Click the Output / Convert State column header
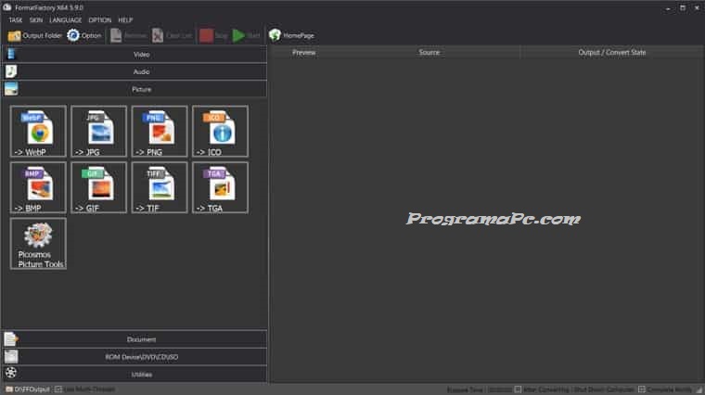 point(611,53)
